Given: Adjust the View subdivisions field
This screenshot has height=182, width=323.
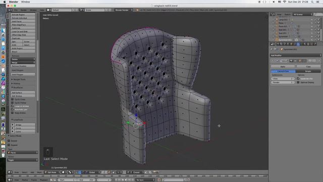Looking at the screenshot, I should tap(283, 79).
